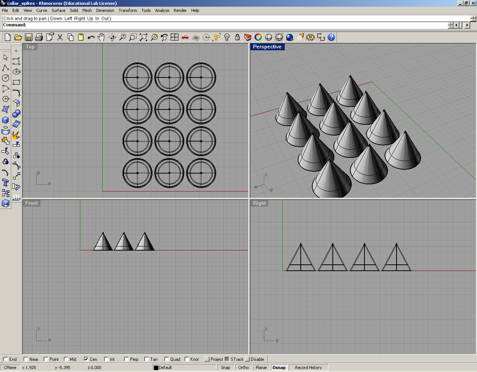The image size is (477, 372).
Task: Open the File menu
Action: [x=5, y=10]
